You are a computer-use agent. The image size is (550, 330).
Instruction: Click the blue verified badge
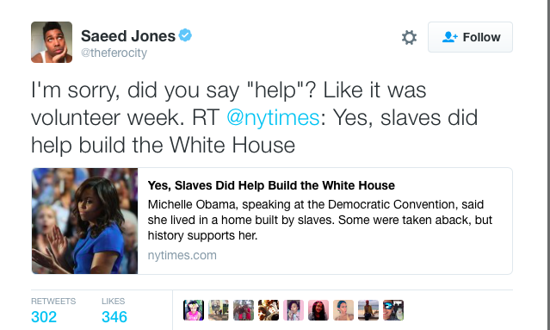[185, 35]
